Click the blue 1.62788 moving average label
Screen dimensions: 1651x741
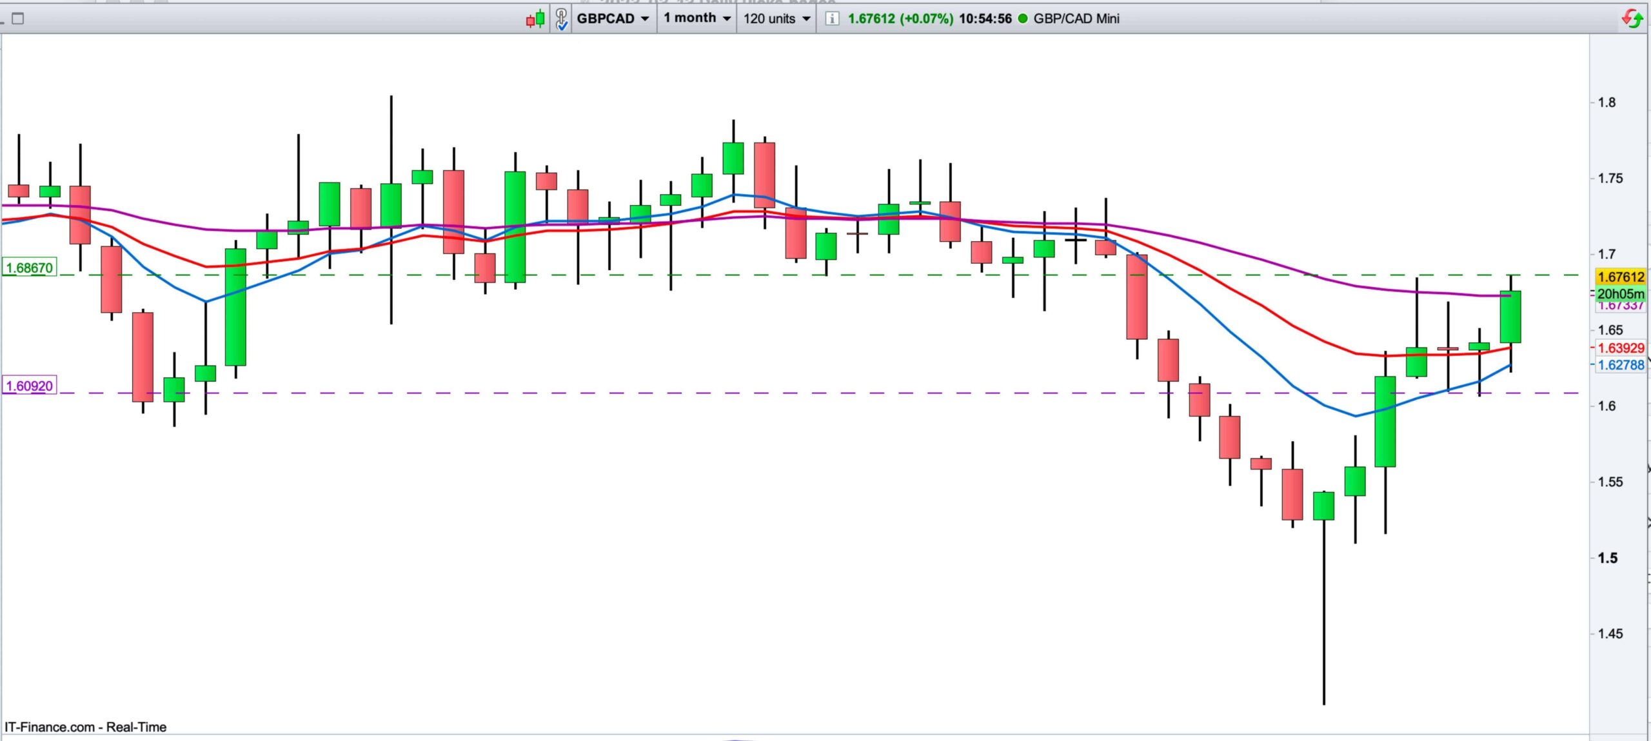point(1621,365)
